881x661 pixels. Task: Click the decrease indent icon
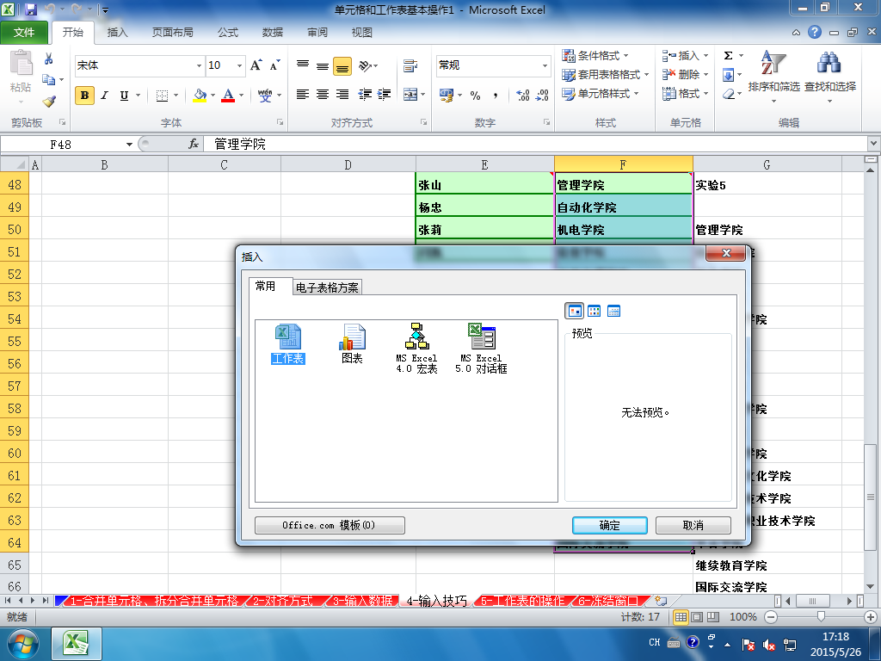coord(365,95)
